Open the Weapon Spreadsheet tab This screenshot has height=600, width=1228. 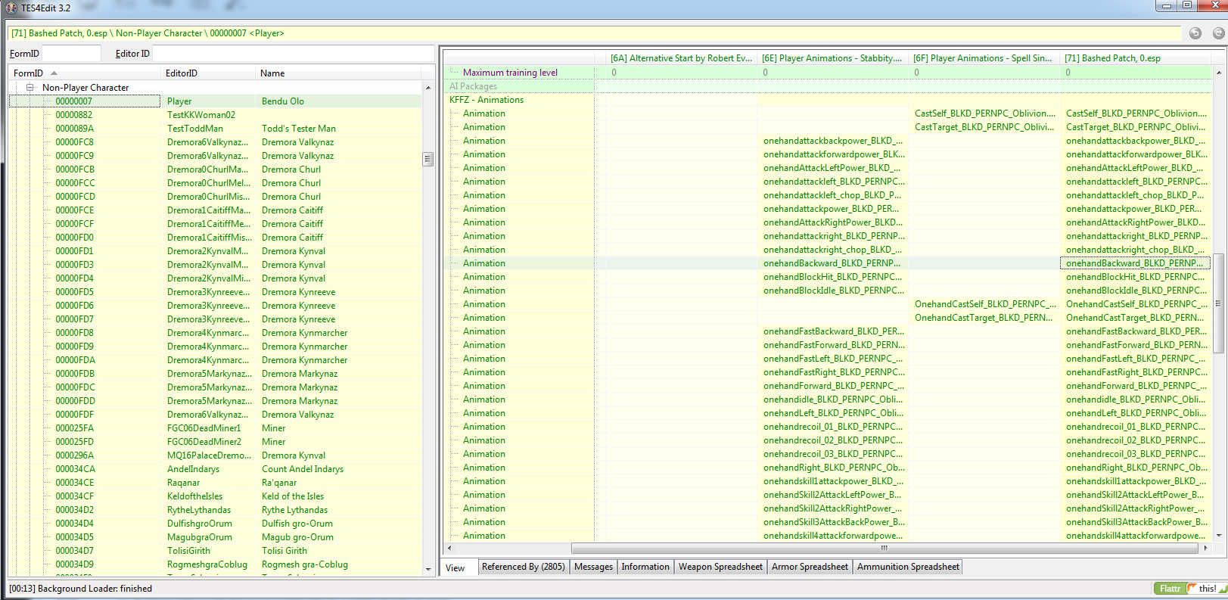point(720,567)
